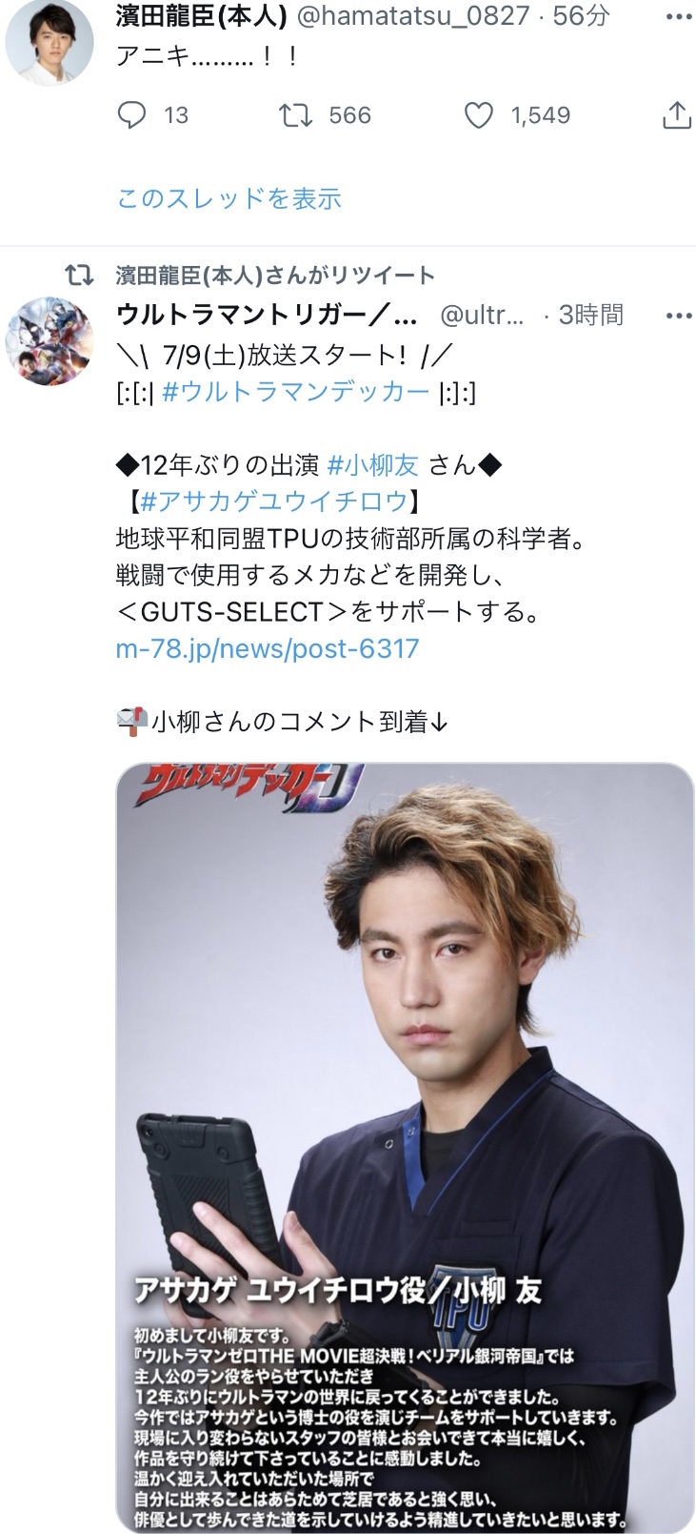
Task: Tap the 13 replies count
Action: point(176,115)
